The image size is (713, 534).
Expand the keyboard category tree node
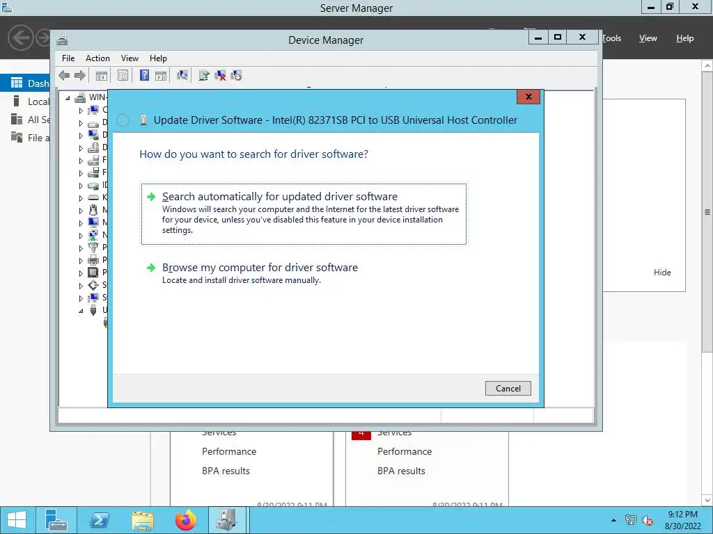click(81, 198)
